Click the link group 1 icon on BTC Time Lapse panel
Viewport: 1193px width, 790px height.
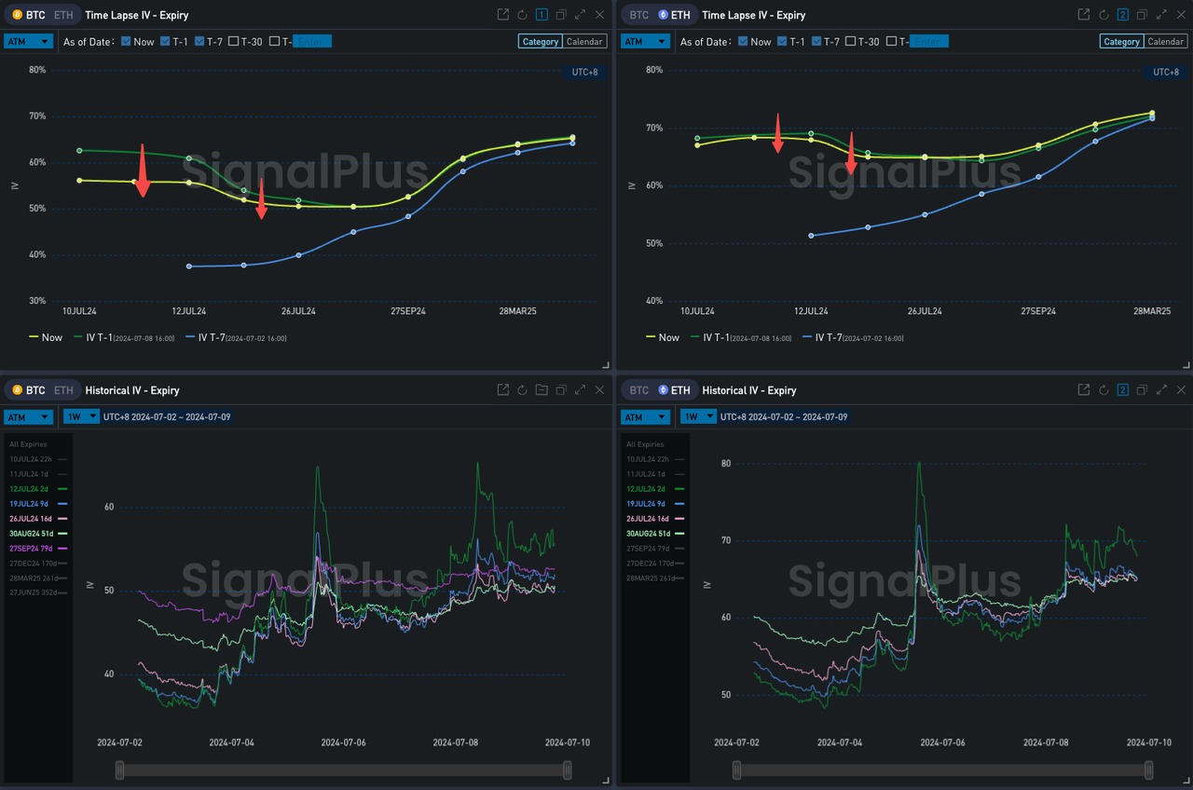[x=542, y=15]
